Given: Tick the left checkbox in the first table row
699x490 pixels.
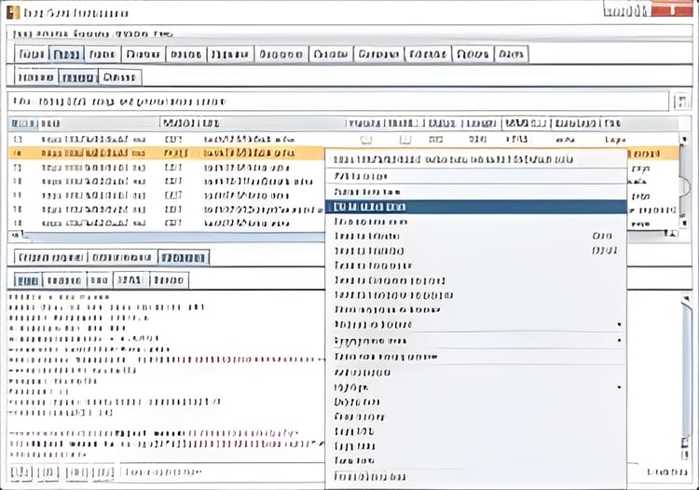Looking at the screenshot, I should (366, 140).
